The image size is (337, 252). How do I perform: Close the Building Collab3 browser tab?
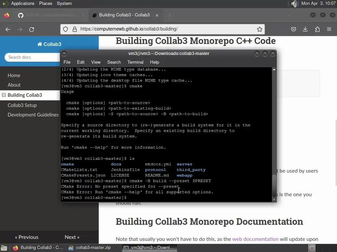click(x=157, y=15)
